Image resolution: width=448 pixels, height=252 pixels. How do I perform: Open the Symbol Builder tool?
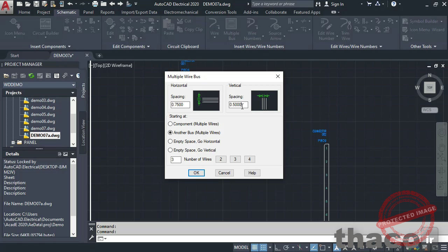tap(423, 21)
